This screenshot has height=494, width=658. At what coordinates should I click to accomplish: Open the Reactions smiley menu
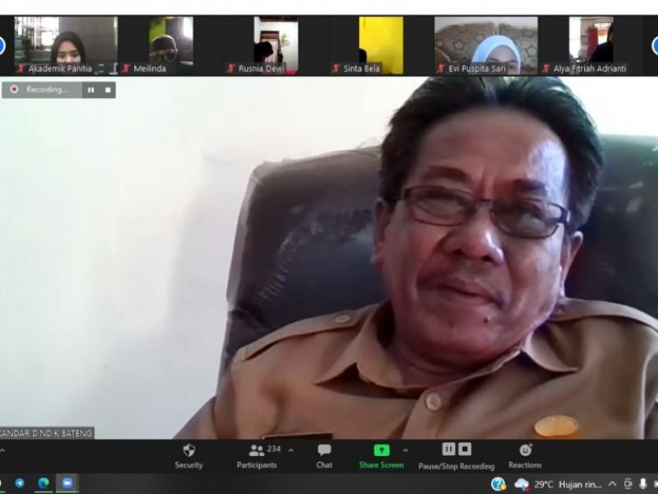[x=525, y=456]
